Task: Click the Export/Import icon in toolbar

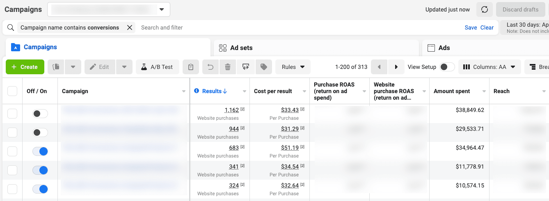Action: [x=246, y=67]
